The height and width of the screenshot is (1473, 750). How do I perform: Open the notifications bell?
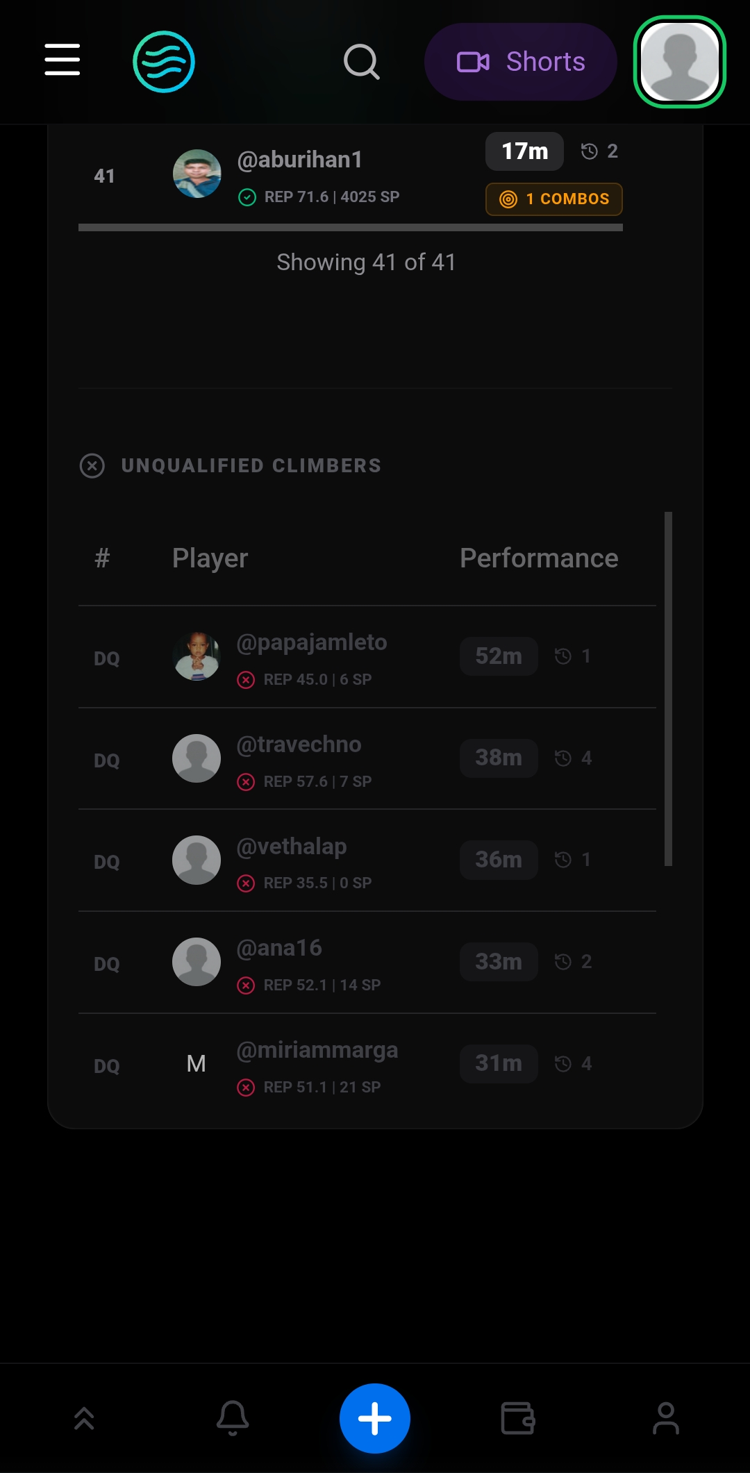coord(233,1418)
